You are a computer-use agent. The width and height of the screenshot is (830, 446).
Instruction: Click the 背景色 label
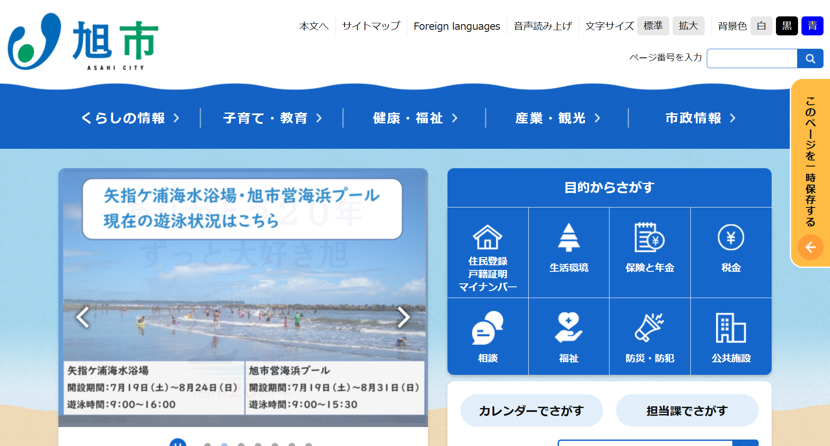pos(732,26)
